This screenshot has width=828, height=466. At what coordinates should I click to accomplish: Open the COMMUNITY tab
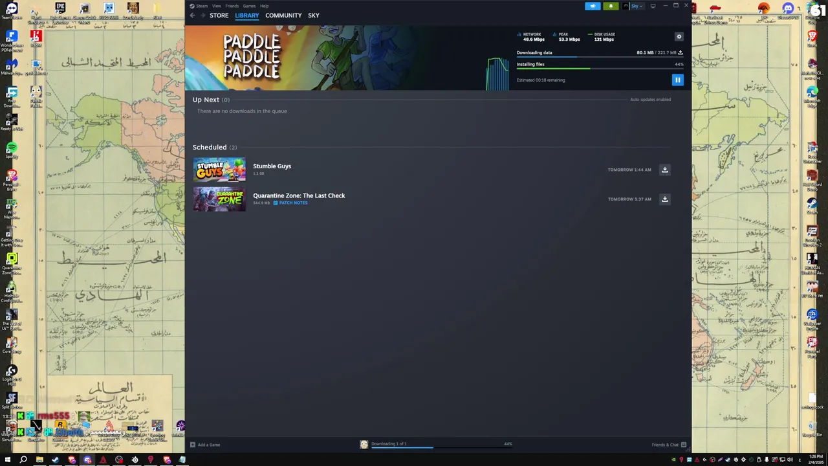click(283, 16)
